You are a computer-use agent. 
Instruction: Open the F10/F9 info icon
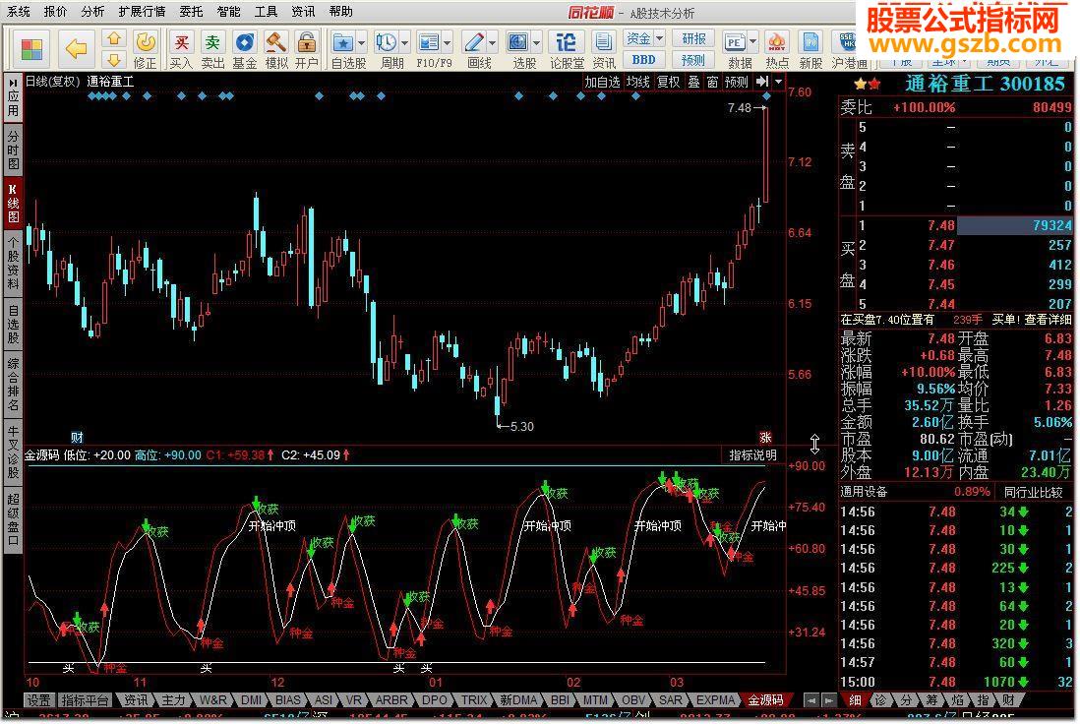click(x=429, y=42)
